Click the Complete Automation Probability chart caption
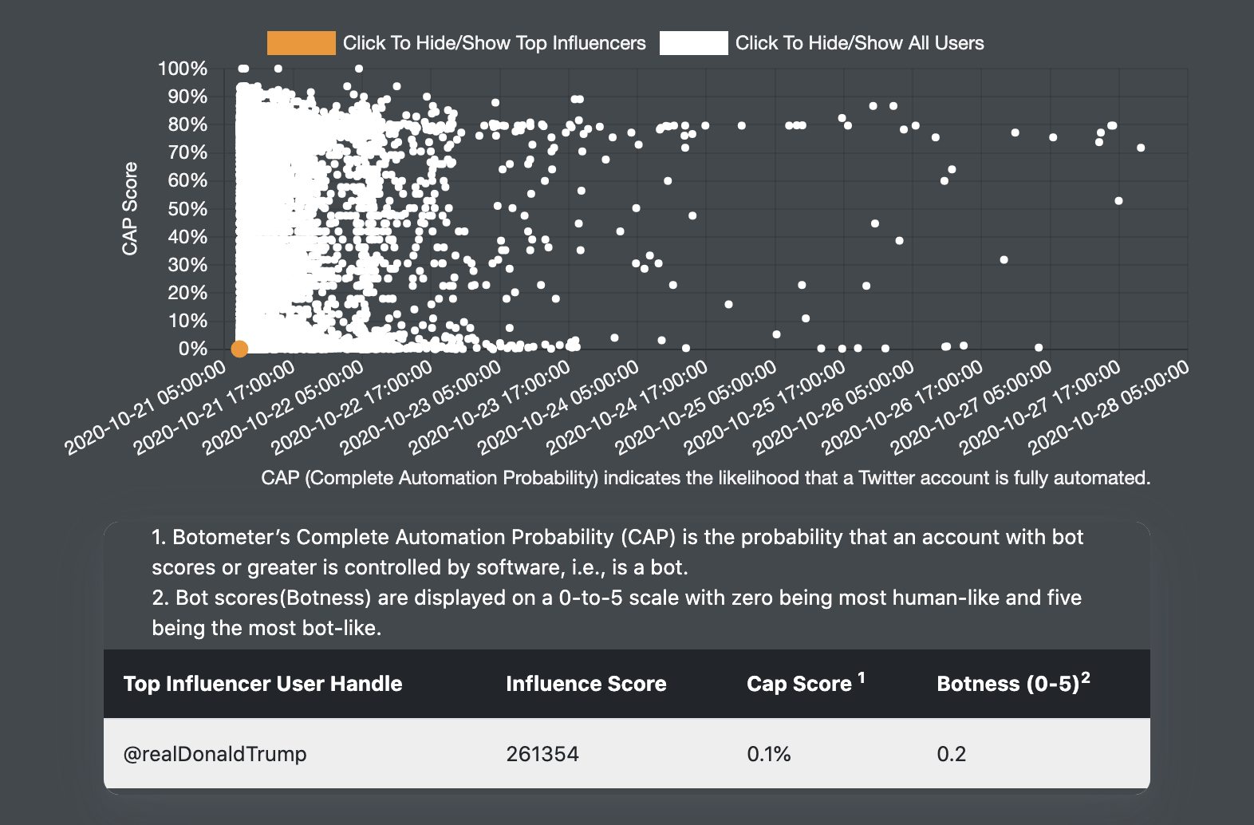 click(x=705, y=478)
